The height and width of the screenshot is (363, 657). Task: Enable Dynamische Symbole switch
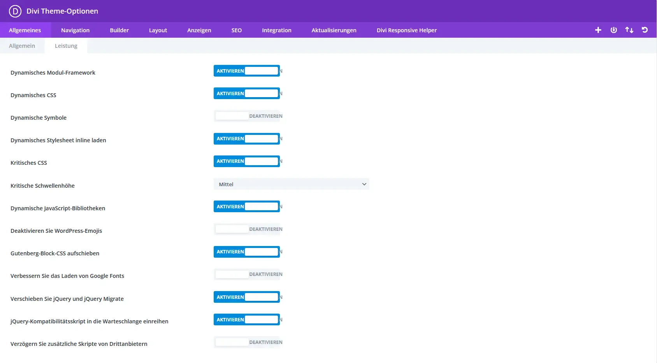point(247,116)
